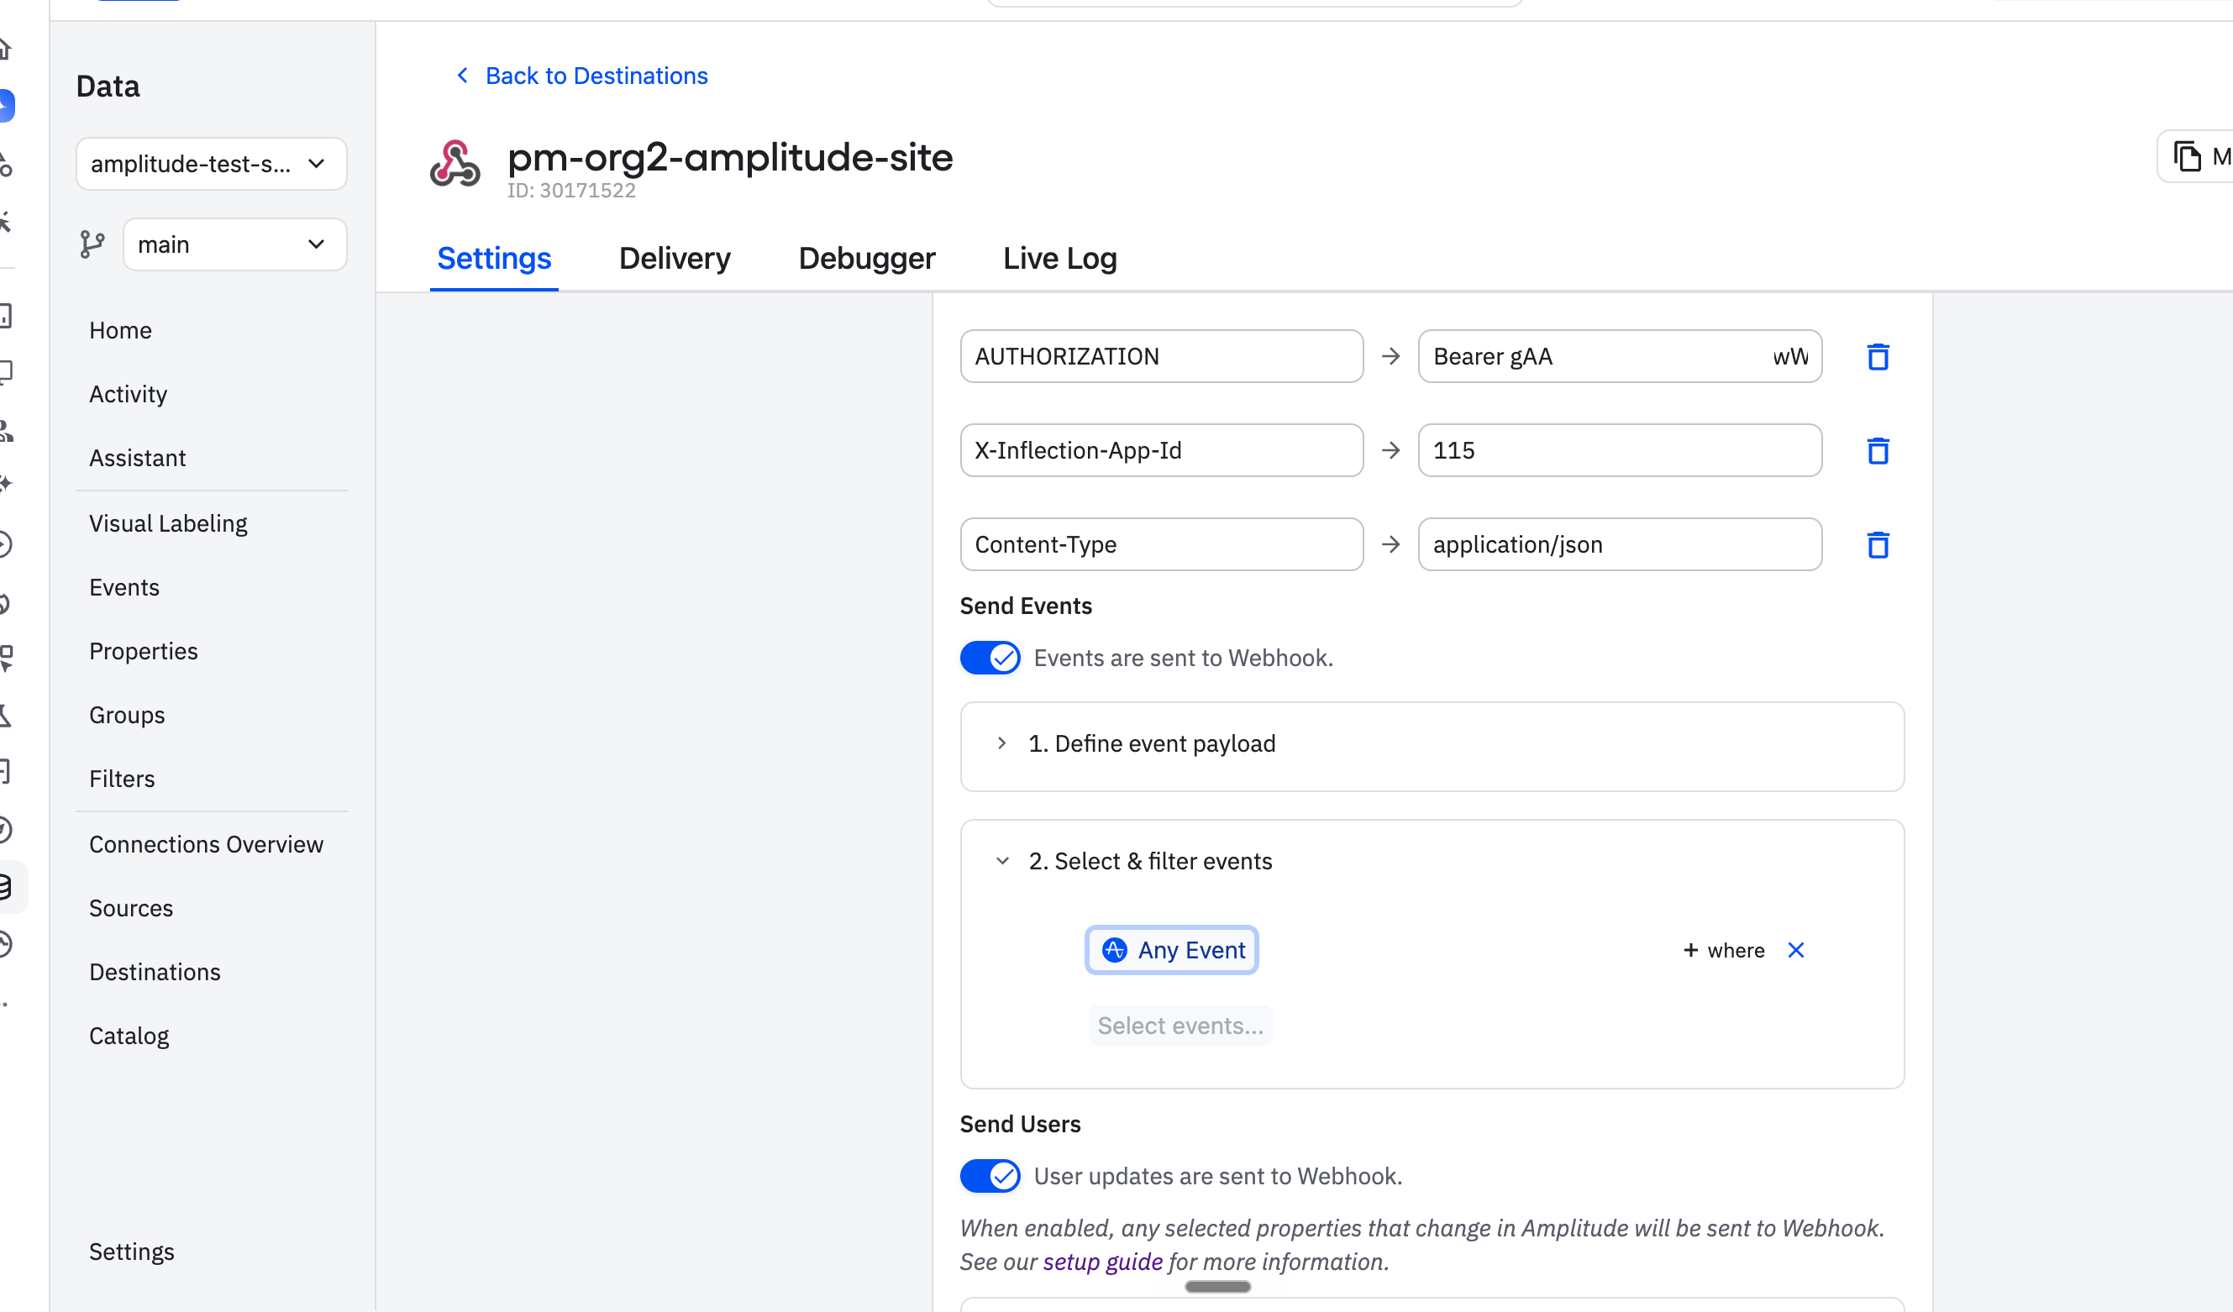Viewport: 2233px width, 1312px height.
Task: Switch to the Settings tab
Action: [494, 259]
